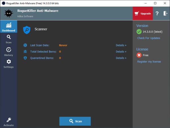Close the RogueKiller window
This screenshot has width=170, height=128.
click(165, 3)
